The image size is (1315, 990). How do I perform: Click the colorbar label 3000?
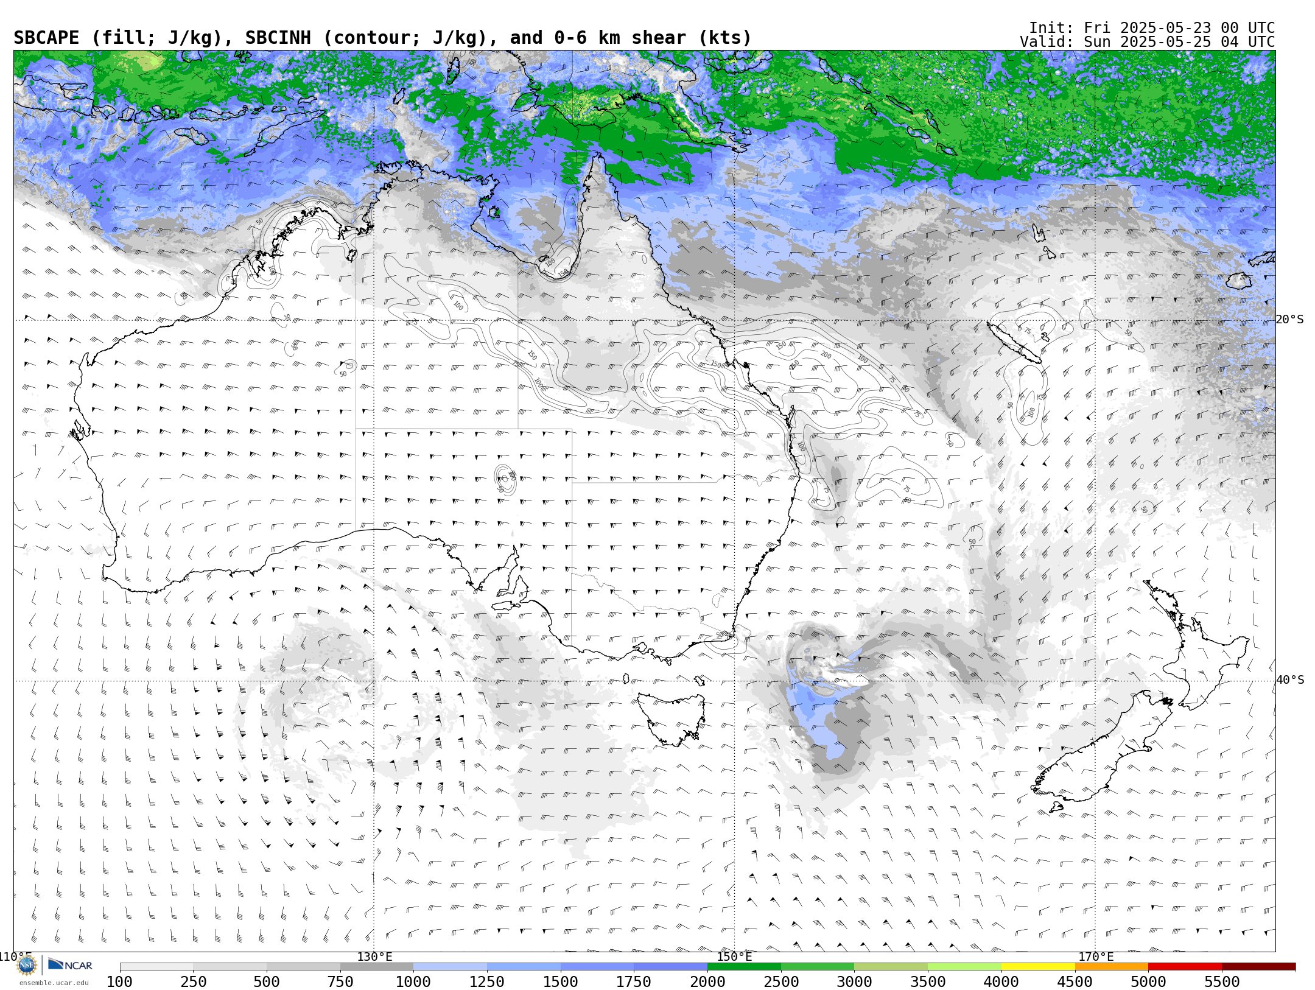coord(854,982)
